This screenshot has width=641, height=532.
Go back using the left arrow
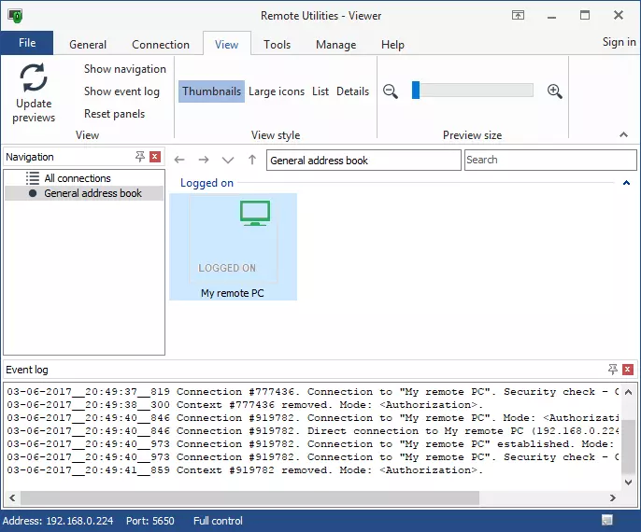click(180, 161)
